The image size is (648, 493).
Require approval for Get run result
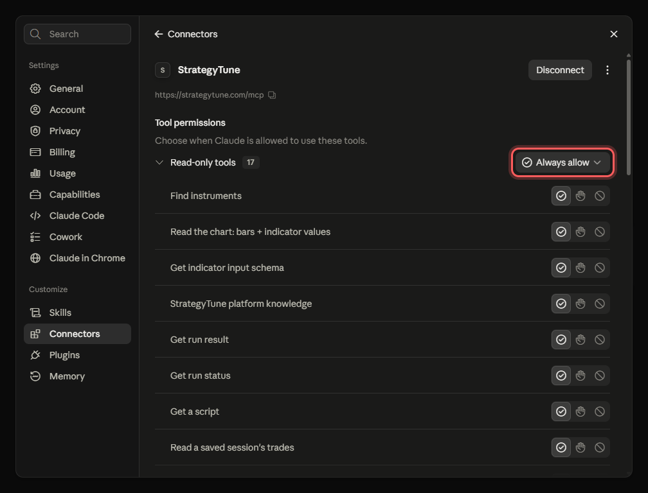click(580, 340)
